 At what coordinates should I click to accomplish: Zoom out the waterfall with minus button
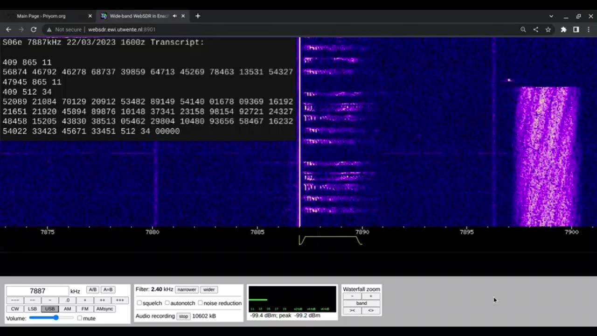352,296
